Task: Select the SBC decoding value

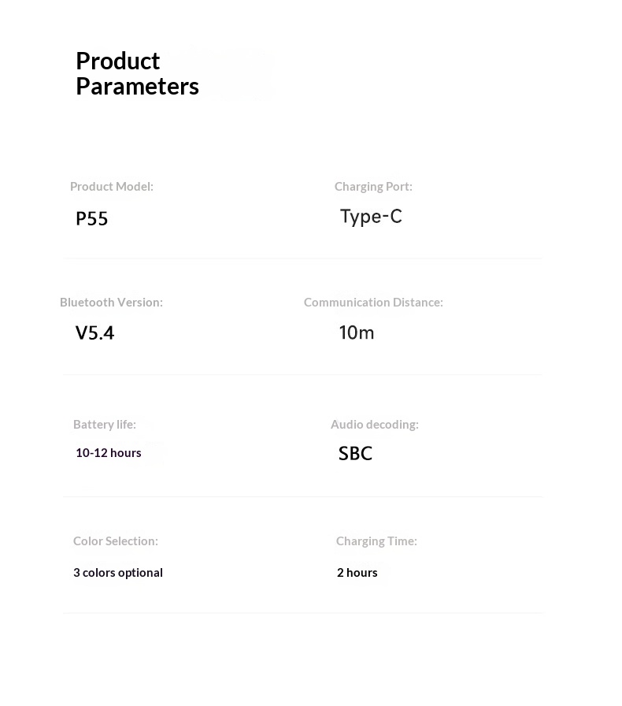Action: [x=355, y=454]
